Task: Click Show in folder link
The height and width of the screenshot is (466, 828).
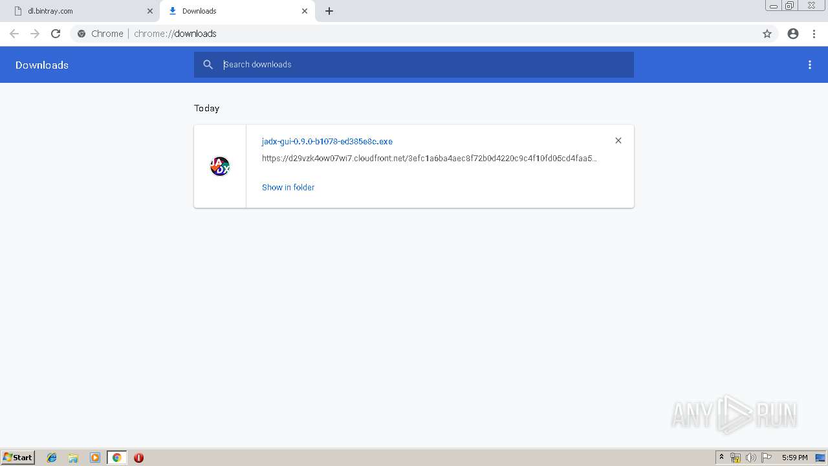Action: click(288, 187)
